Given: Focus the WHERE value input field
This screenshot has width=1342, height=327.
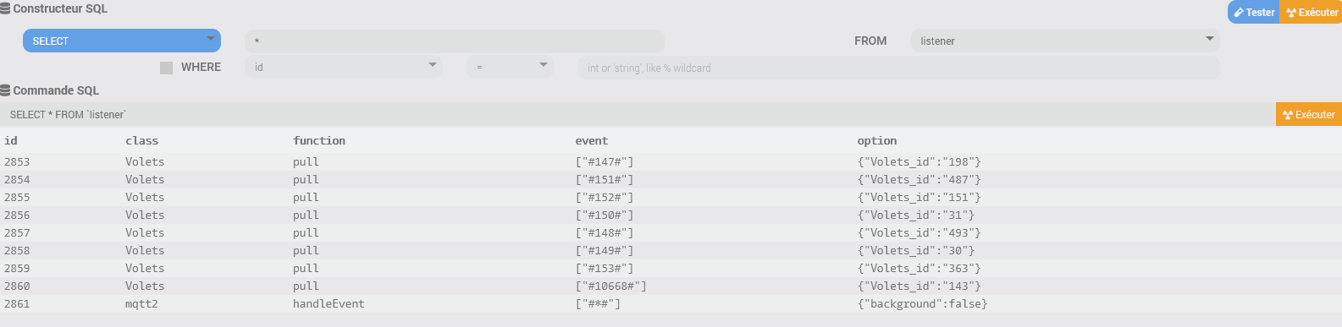Looking at the screenshot, I should 898,68.
